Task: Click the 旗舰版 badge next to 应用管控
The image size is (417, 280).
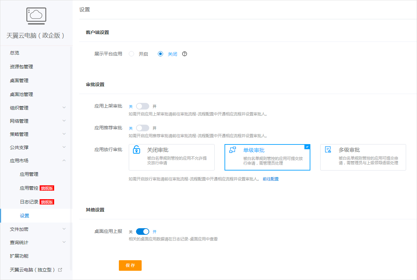Action: (47, 188)
